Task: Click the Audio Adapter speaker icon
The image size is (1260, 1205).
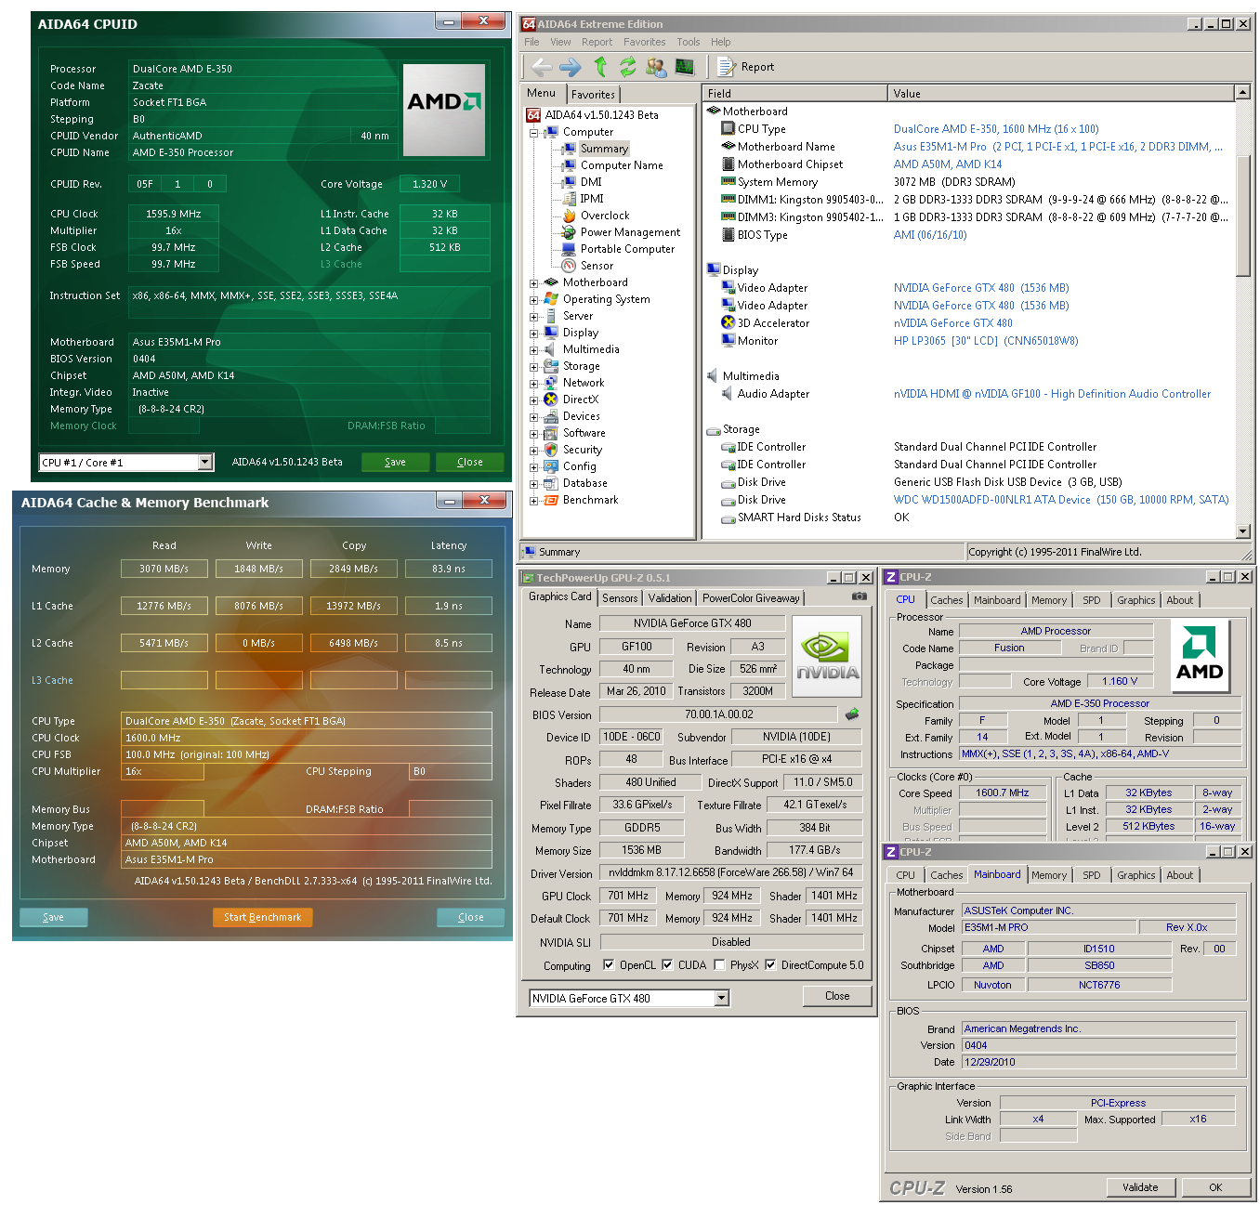Action: click(x=728, y=394)
